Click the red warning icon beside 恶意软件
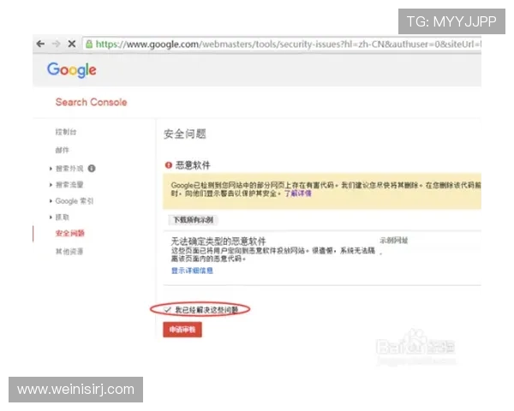Screen dimensions: 514x411 [x=169, y=165]
